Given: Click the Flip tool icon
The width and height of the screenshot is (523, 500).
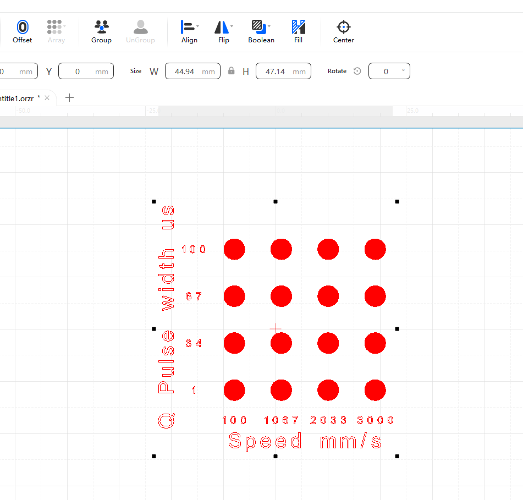Looking at the screenshot, I should tap(221, 27).
